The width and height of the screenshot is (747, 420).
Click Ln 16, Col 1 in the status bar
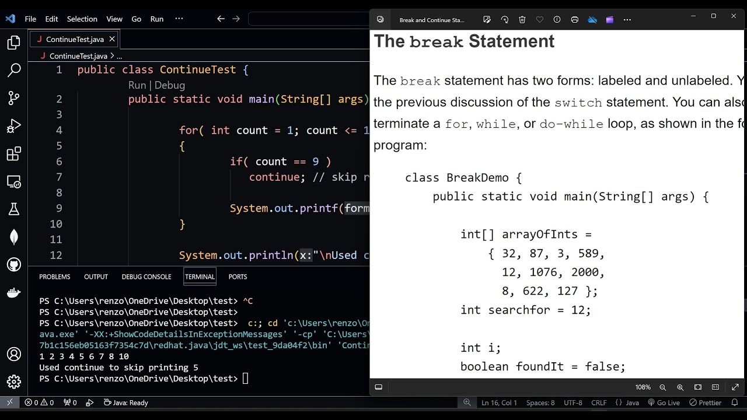[x=500, y=402]
